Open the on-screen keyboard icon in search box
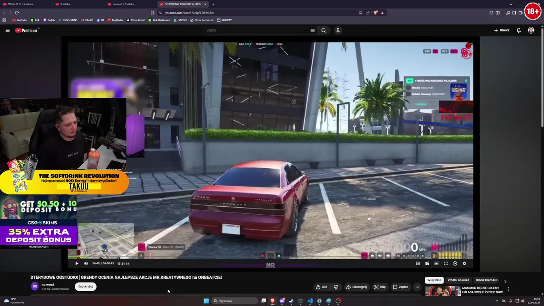Image resolution: width=544 pixels, height=306 pixels. (x=312, y=30)
